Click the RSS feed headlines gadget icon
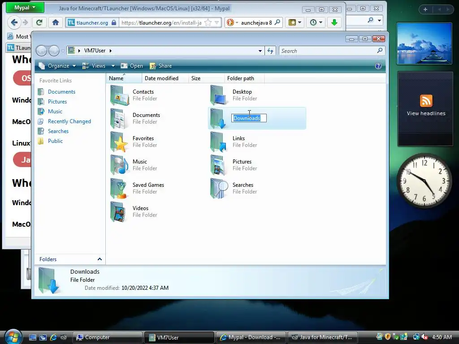The image size is (459, 344). [x=426, y=101]
